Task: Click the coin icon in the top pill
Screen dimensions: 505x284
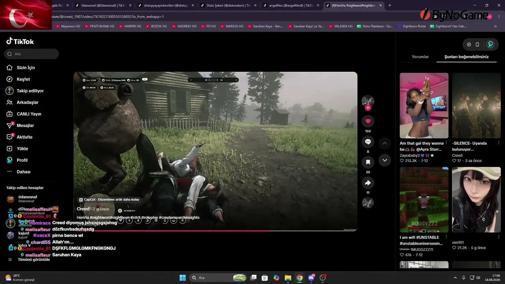Action: [x=469, y=45]
